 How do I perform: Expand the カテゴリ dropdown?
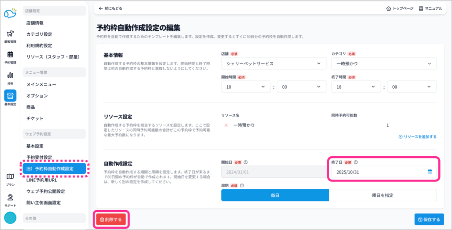point(384,64)
